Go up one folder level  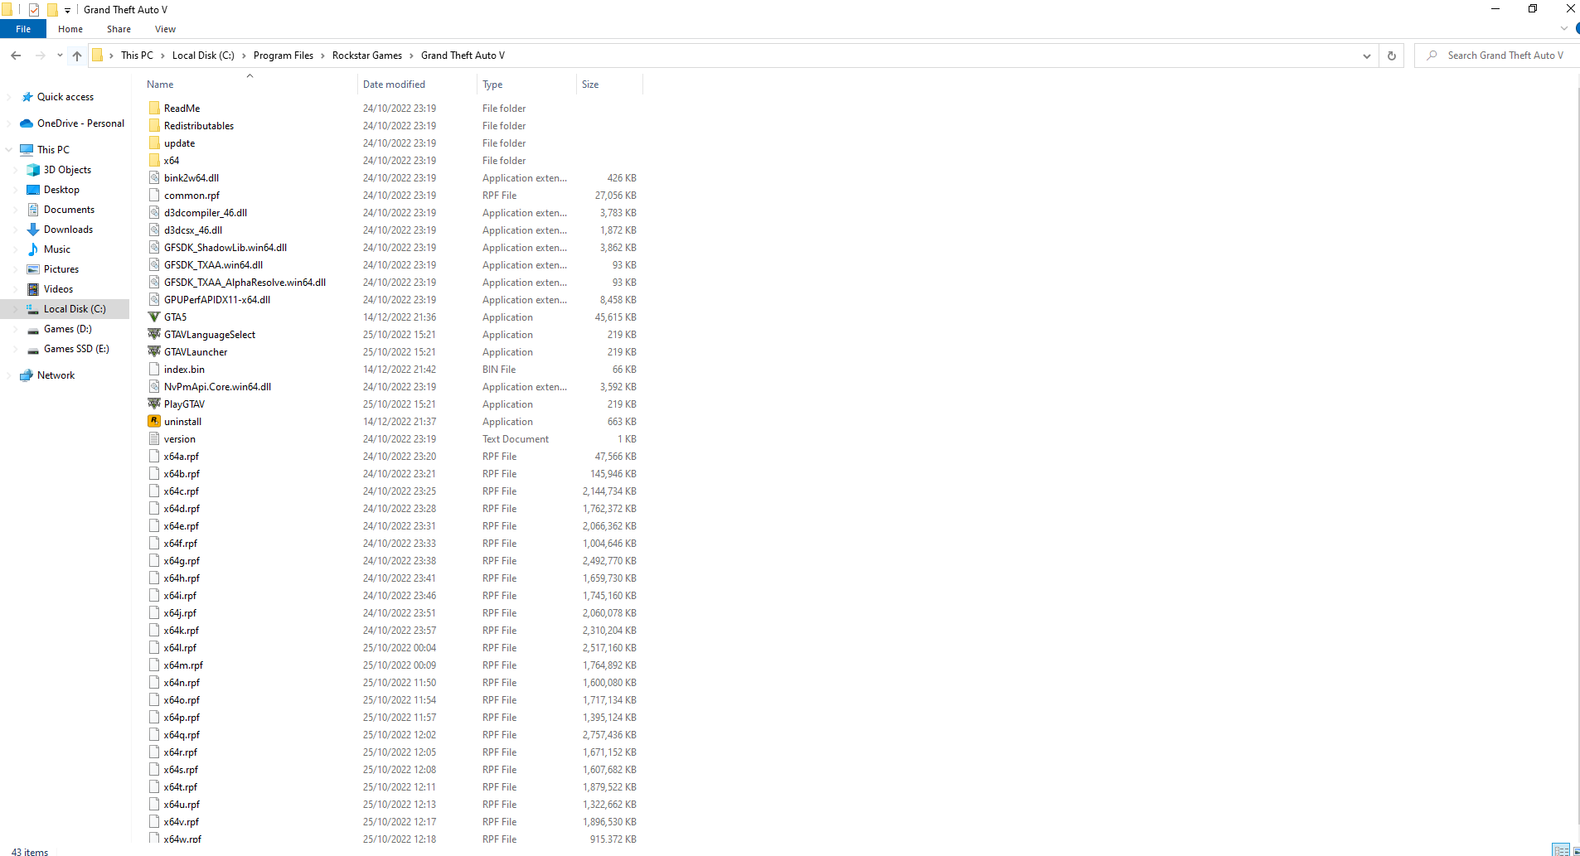[77, 56]
